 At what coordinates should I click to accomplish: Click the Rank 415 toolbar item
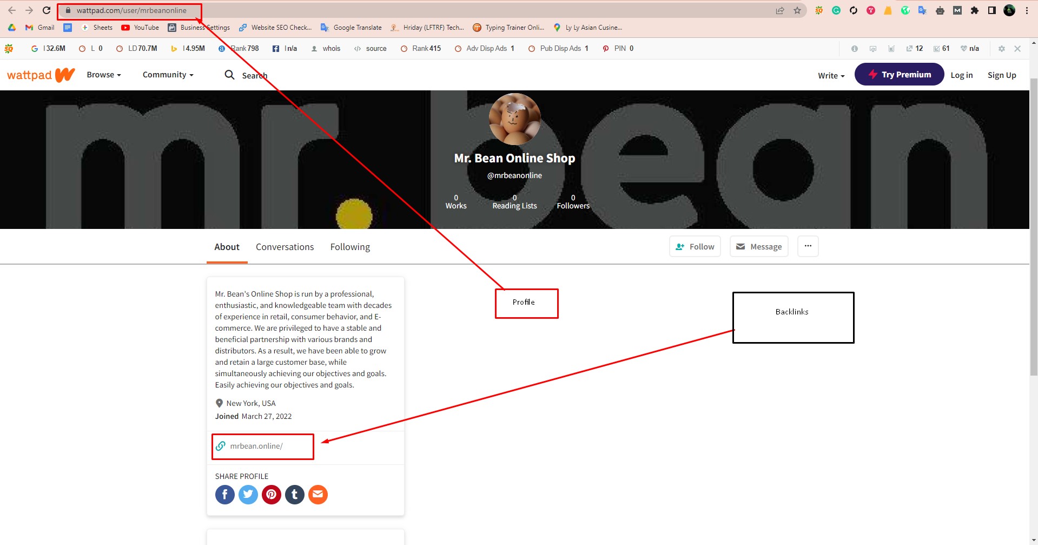click(x=421, y=49)
